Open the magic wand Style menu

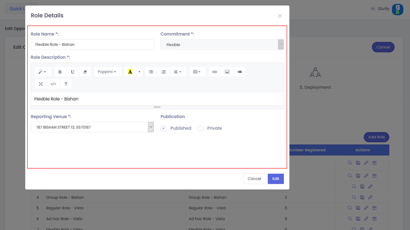coord(42,72)
